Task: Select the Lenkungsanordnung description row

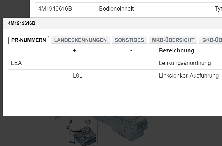Action: point(185,63)
